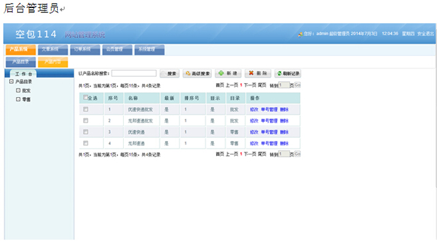Open the 系统管理 tab
The height and width of the screenshot is (245, 437).
pos(150,50)
